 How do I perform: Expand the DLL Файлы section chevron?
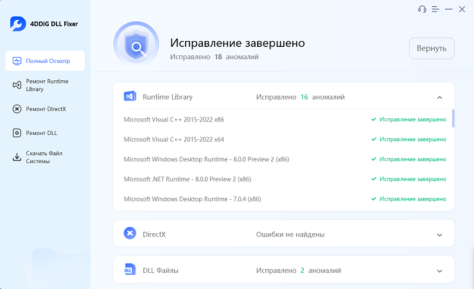(x=439, y=271)
